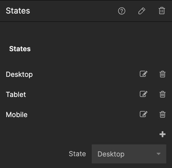Edit the Mobile state
This screenshot has width=172, height=168.
(143, 114)
